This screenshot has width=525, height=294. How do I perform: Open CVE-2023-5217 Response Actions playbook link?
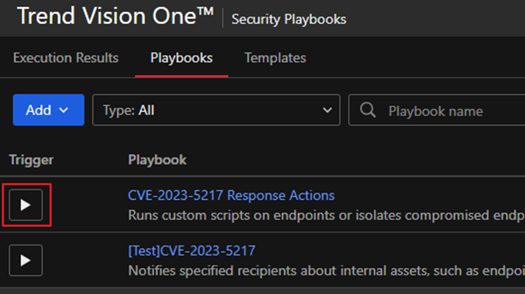tap(231, 195)
